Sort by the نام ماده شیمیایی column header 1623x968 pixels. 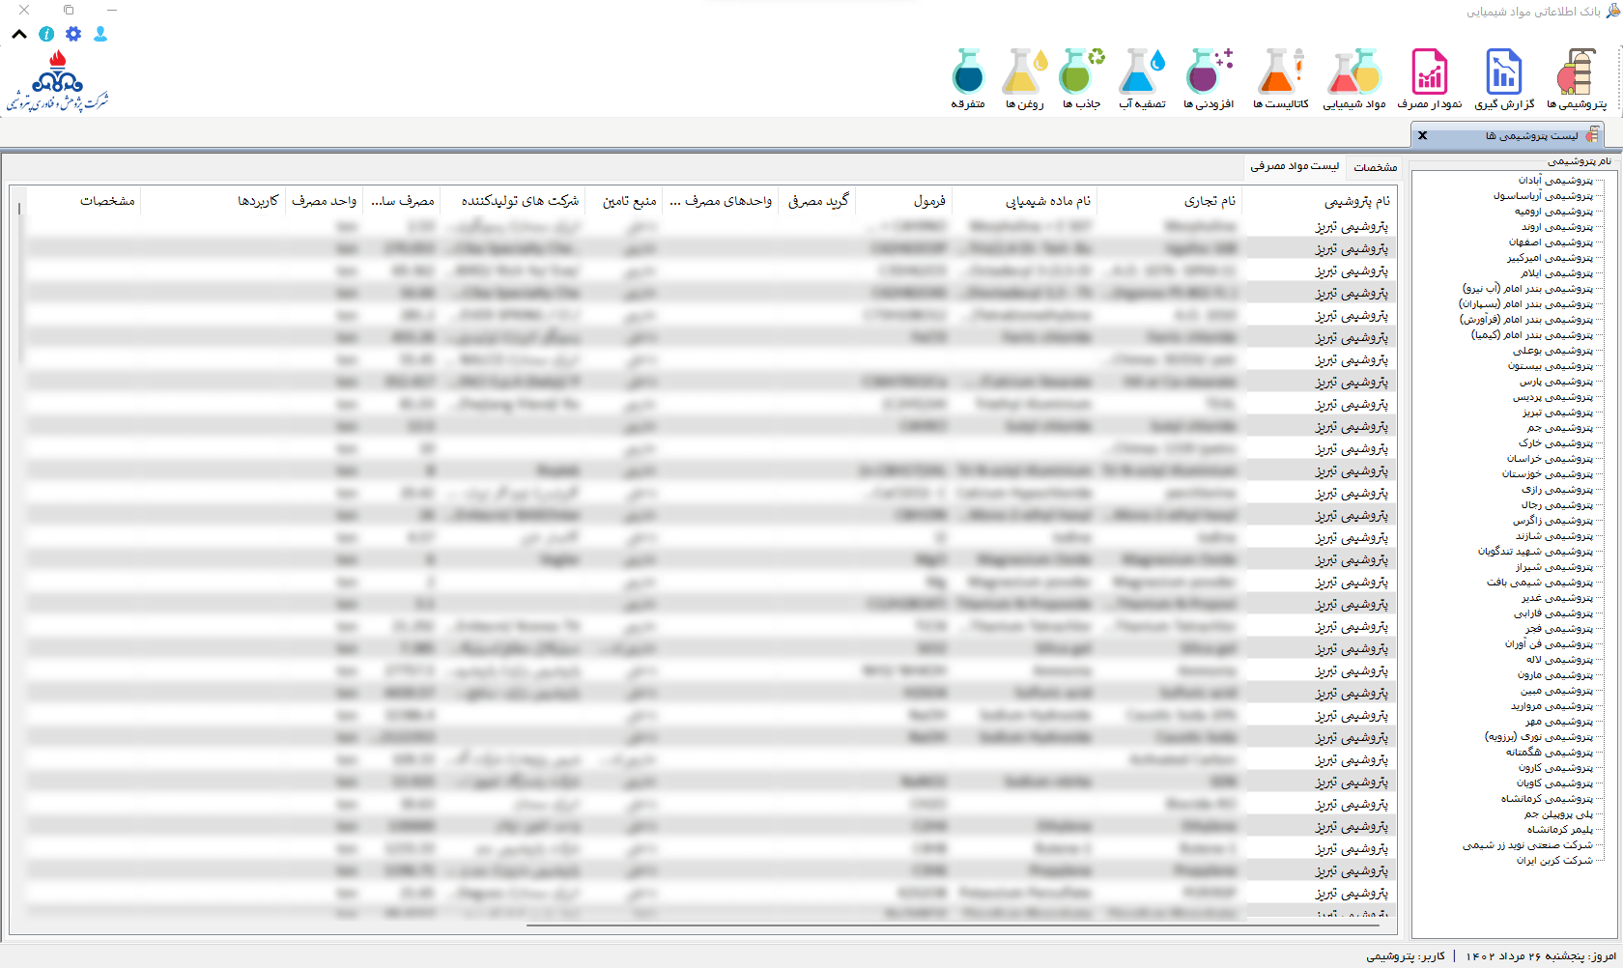(x=1024, y=201)
